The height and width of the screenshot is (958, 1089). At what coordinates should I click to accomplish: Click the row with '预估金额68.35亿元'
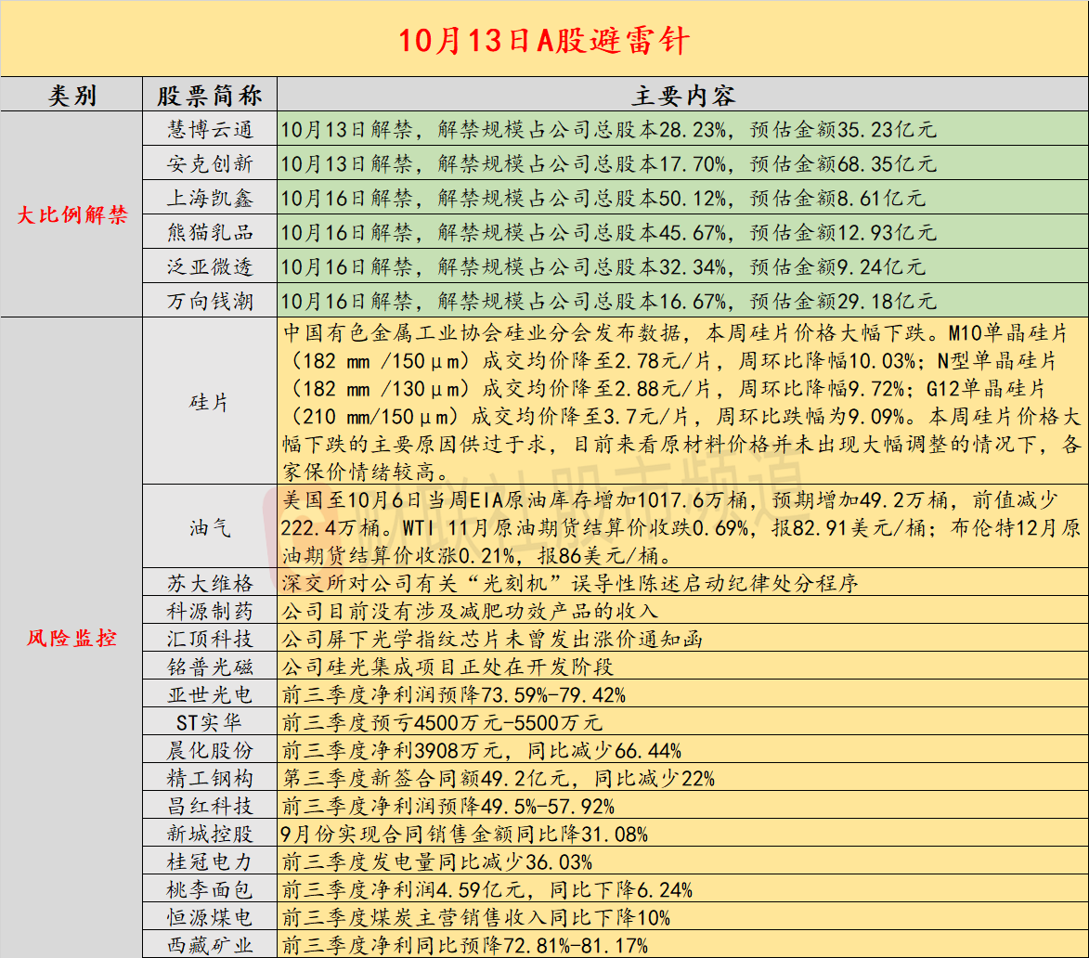[x=682, y=163]
